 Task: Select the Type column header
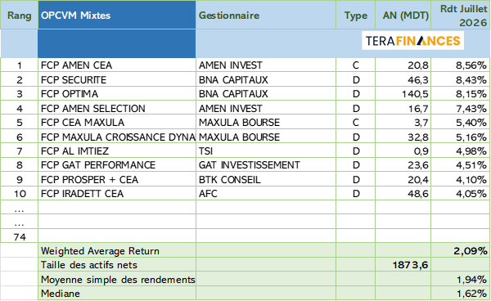click(x=356, y=16)
